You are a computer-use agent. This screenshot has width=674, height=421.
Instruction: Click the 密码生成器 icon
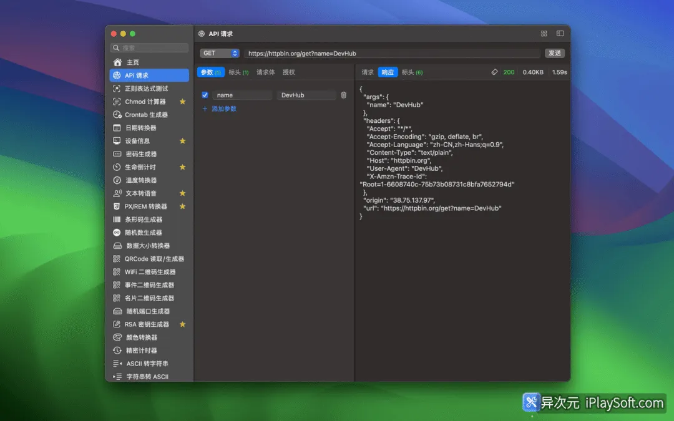(x=117, y=154)
